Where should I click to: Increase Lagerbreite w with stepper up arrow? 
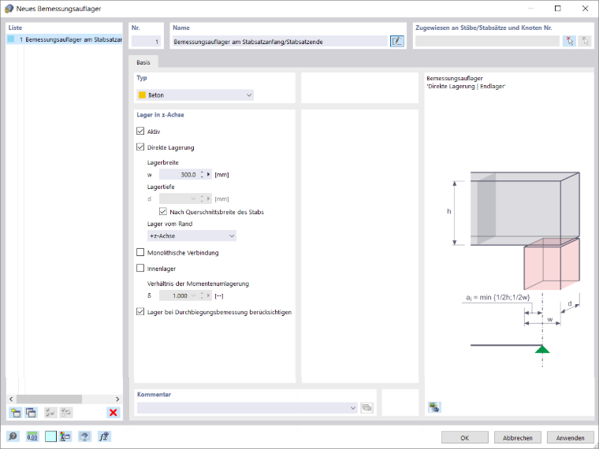(x=202, y=173)
